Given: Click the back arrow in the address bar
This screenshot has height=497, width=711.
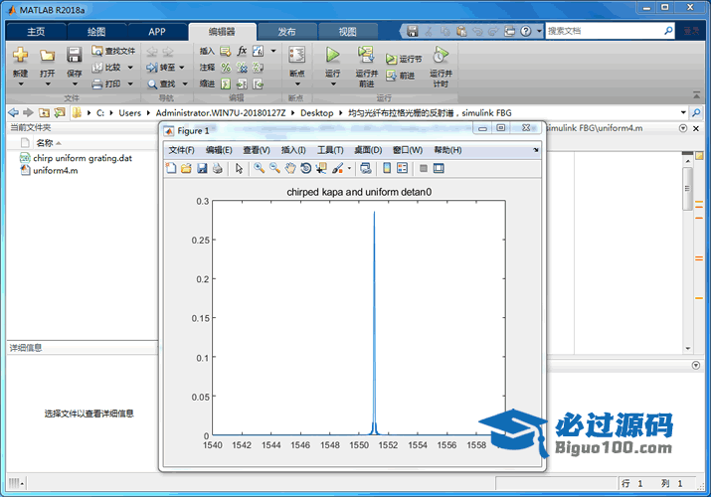Looking at the screenshot, I should [14, 112].
